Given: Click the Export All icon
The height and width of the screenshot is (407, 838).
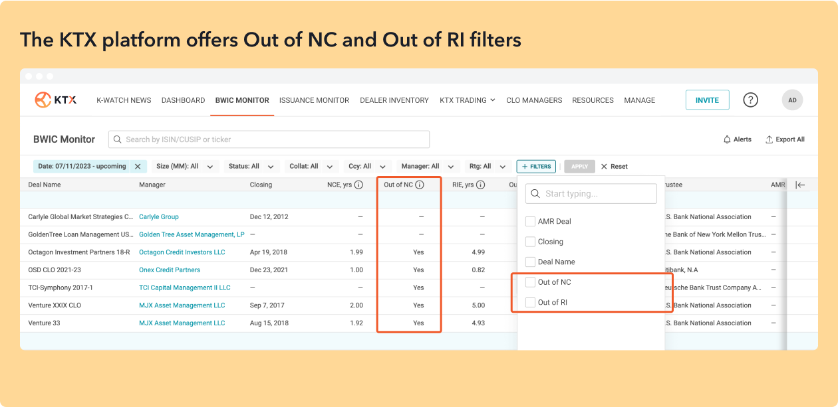Looking at the screenshot, I should click(769, 139).
